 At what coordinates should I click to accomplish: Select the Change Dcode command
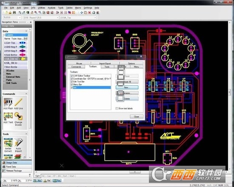pyautogui.click(x=18, y=119)
